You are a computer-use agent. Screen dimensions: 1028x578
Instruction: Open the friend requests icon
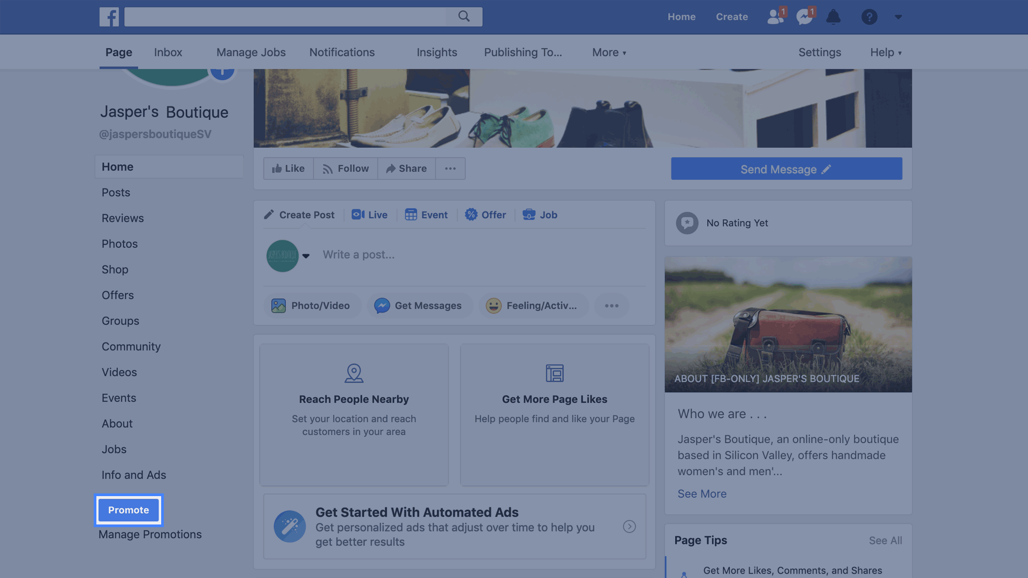click(776, 17)
